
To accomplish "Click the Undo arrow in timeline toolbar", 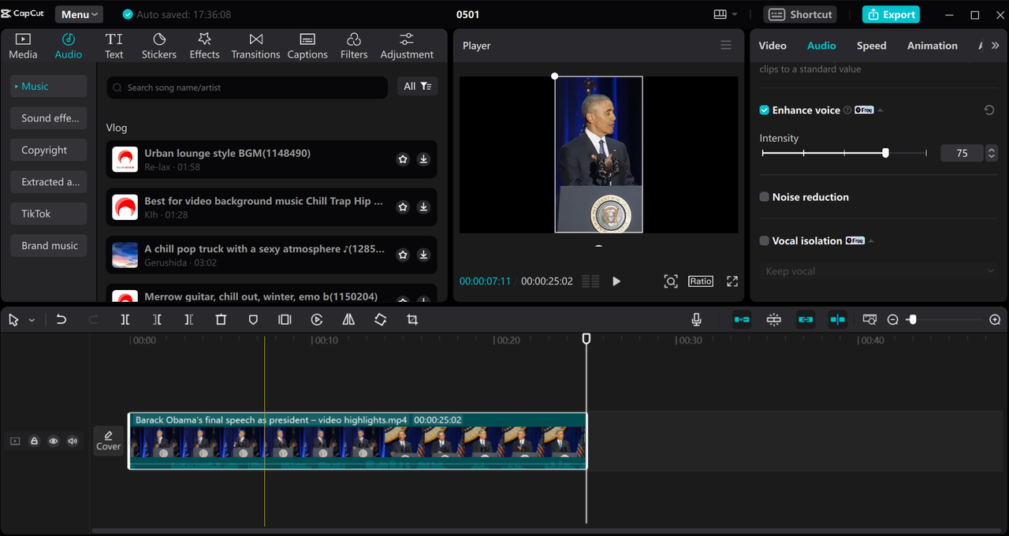I will click(x=61, y=319).
